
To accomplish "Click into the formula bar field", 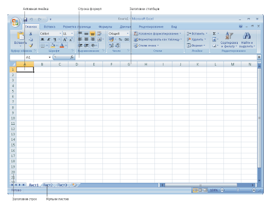I will [x=166, y=57].
